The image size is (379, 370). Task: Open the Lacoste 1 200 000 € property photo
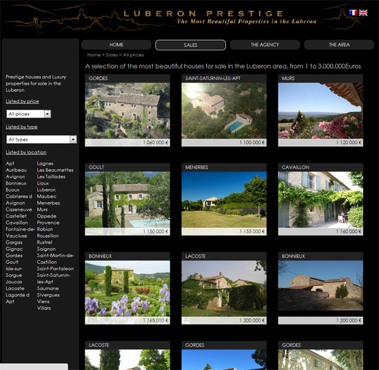pos(224,288)
